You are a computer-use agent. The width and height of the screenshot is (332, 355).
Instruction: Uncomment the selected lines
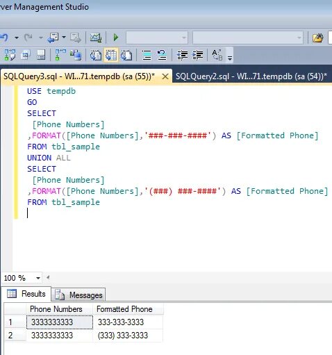(x=162, y=56)
